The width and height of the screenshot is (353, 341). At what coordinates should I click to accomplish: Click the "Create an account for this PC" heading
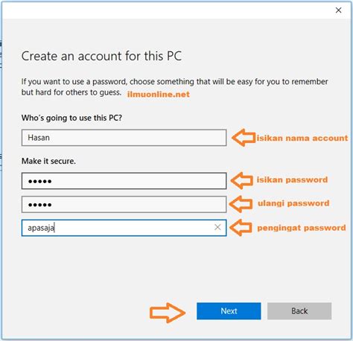[x=101, y=56]
